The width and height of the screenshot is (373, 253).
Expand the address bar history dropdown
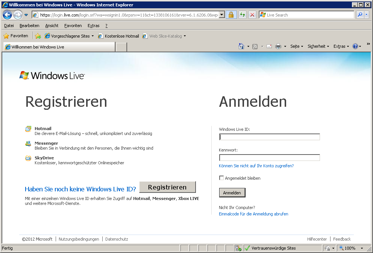tap(222, 15)
